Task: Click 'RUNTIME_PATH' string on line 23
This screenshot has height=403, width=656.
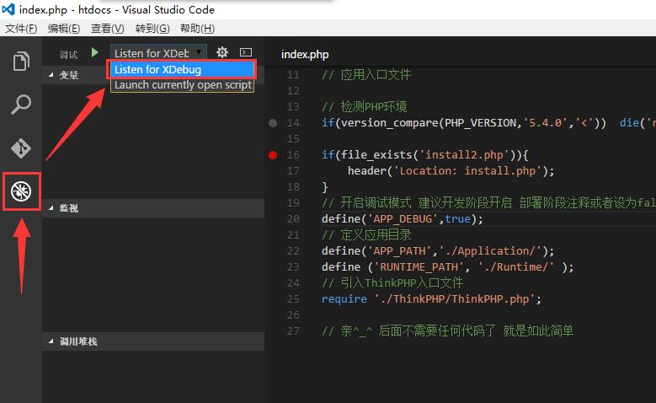Action: [421, 267]
